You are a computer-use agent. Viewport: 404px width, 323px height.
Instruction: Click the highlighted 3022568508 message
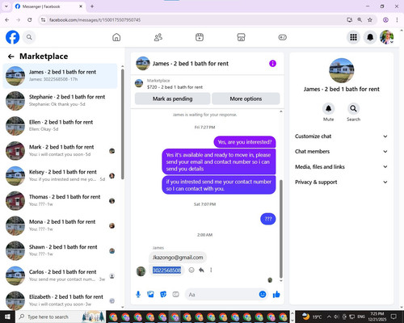coord(166,270)
